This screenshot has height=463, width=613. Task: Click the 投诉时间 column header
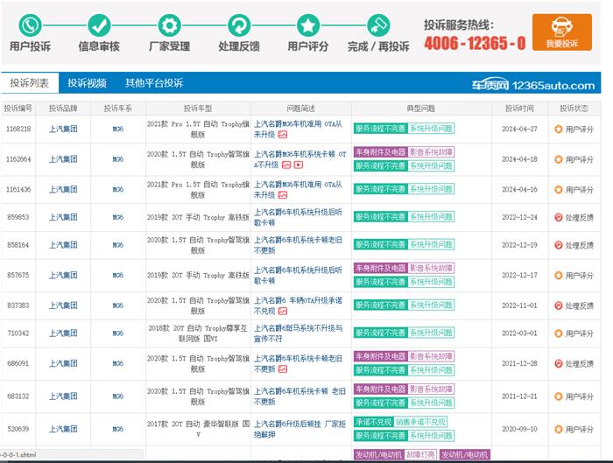coord(519,109)
